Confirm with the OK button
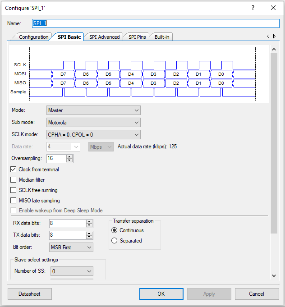 pyautogui.click(x=161, y=294)
